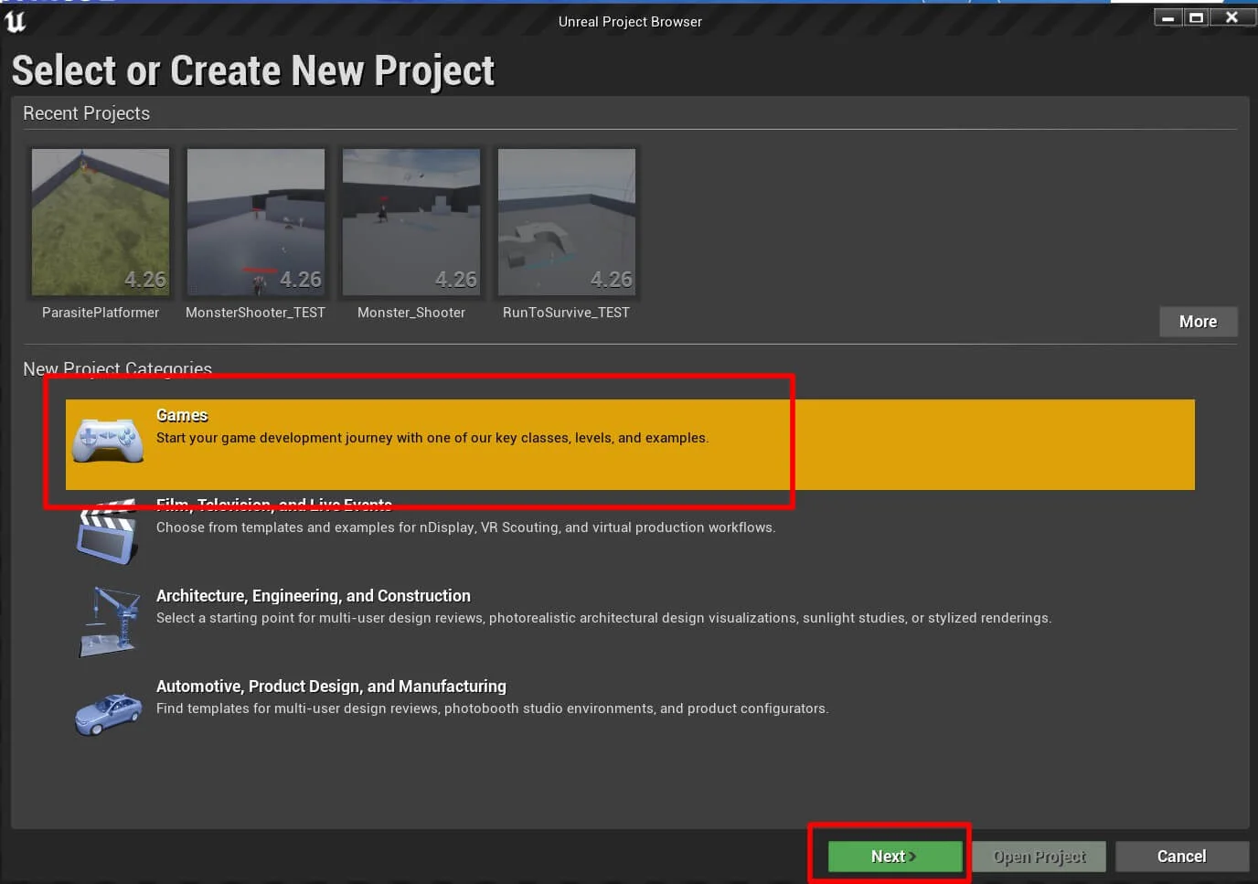Click the Monster_Shooter project name label
Screen dimensions: 1258x884
(x=411, y=313)
